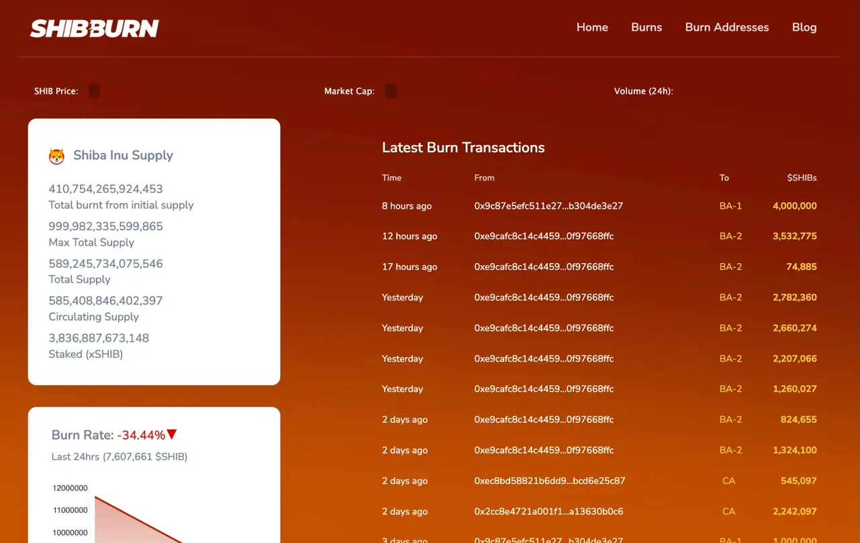Click the BA-2 link for 12 hours ago
860x543 pixels.
pyautogui.click(x=730, y=236)
